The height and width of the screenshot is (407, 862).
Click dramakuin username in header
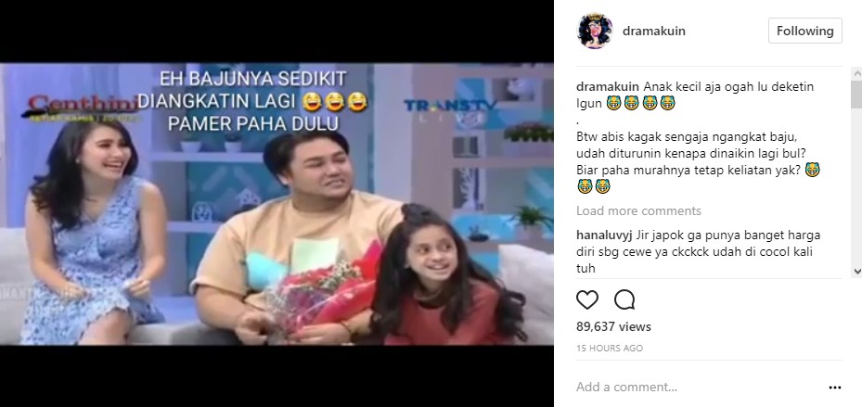(653, 31)
